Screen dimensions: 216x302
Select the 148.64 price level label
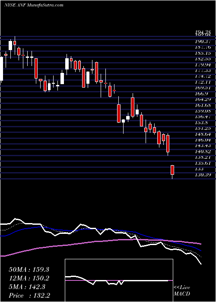(203, 134)
